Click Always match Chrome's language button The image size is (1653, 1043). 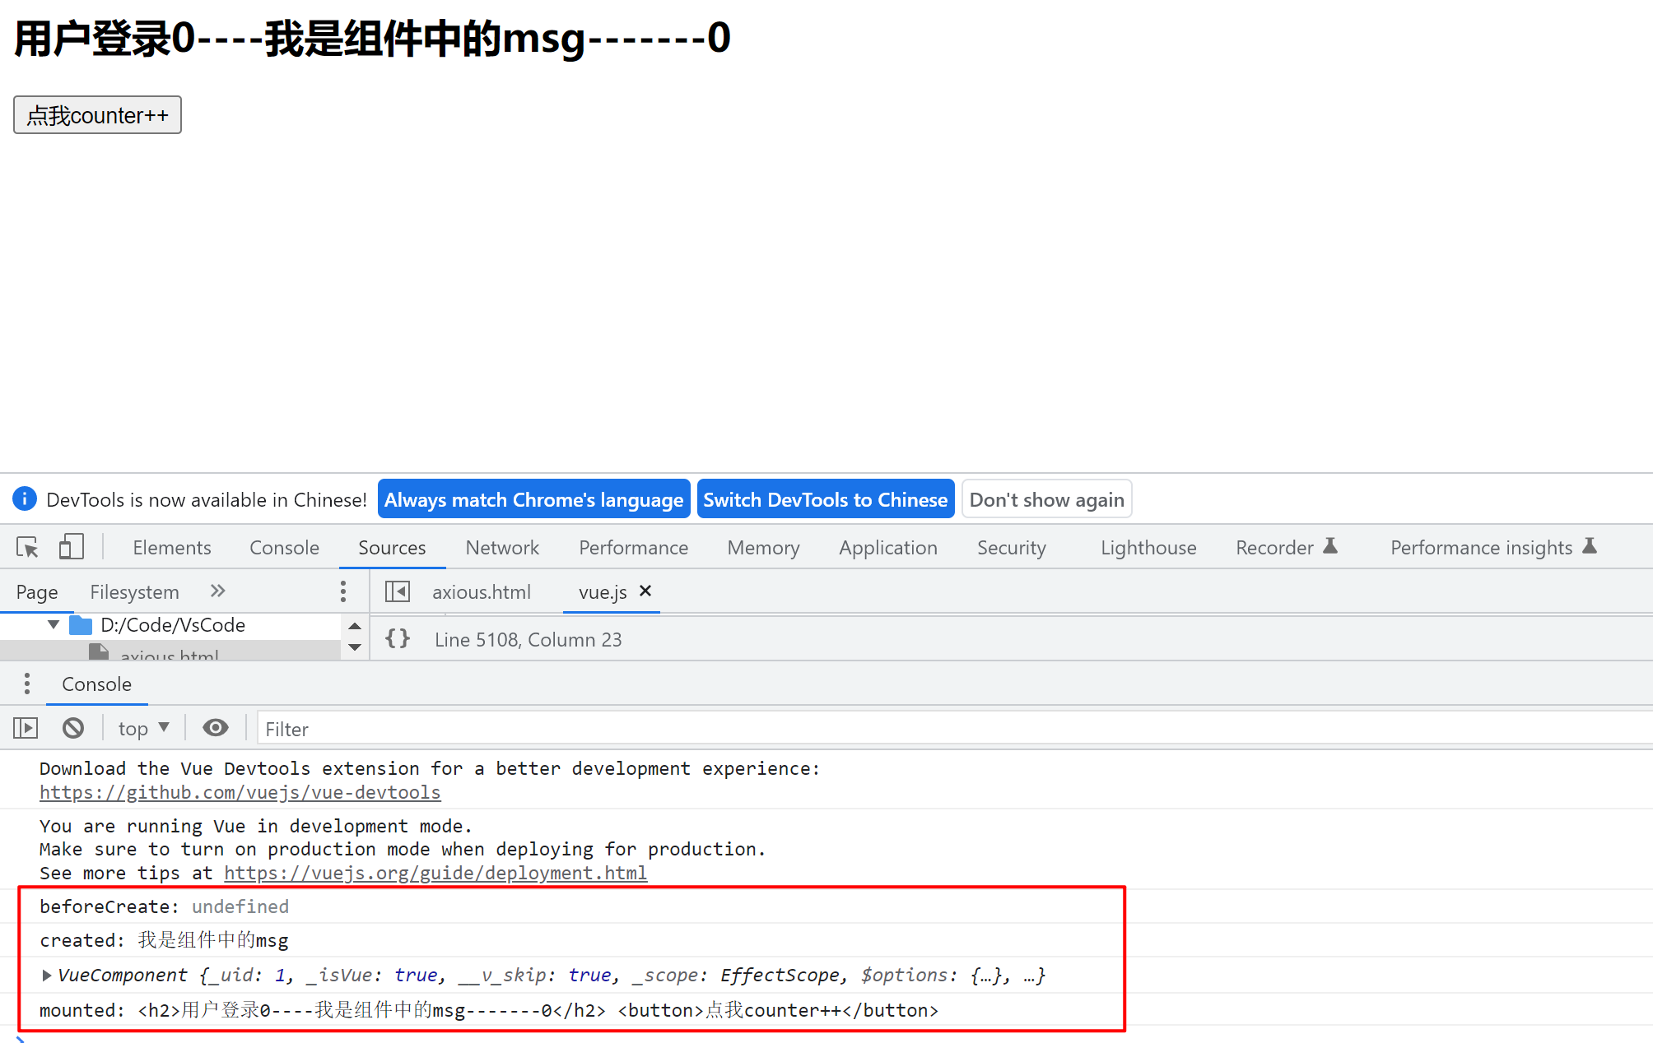(x=533, y=499)
